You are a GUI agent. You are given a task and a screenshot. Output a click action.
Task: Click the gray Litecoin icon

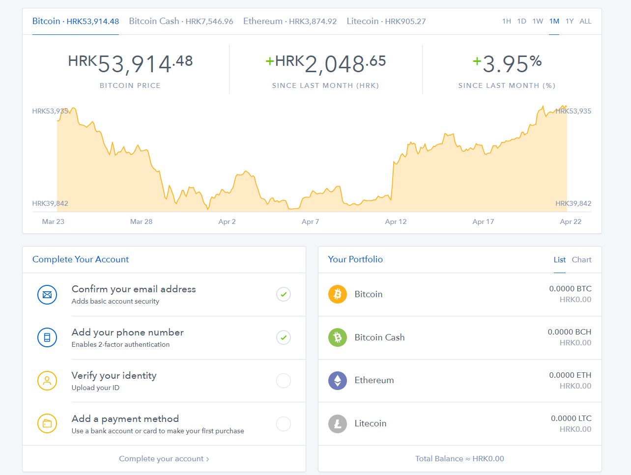(337, 423)
